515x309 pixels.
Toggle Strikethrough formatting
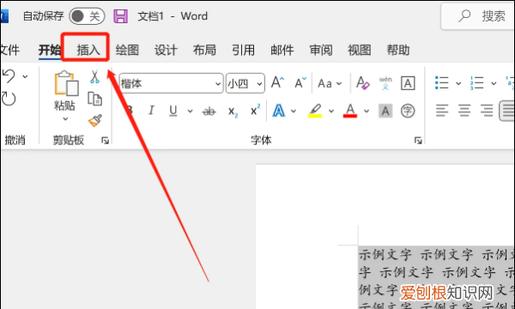[x=209, y=112]
